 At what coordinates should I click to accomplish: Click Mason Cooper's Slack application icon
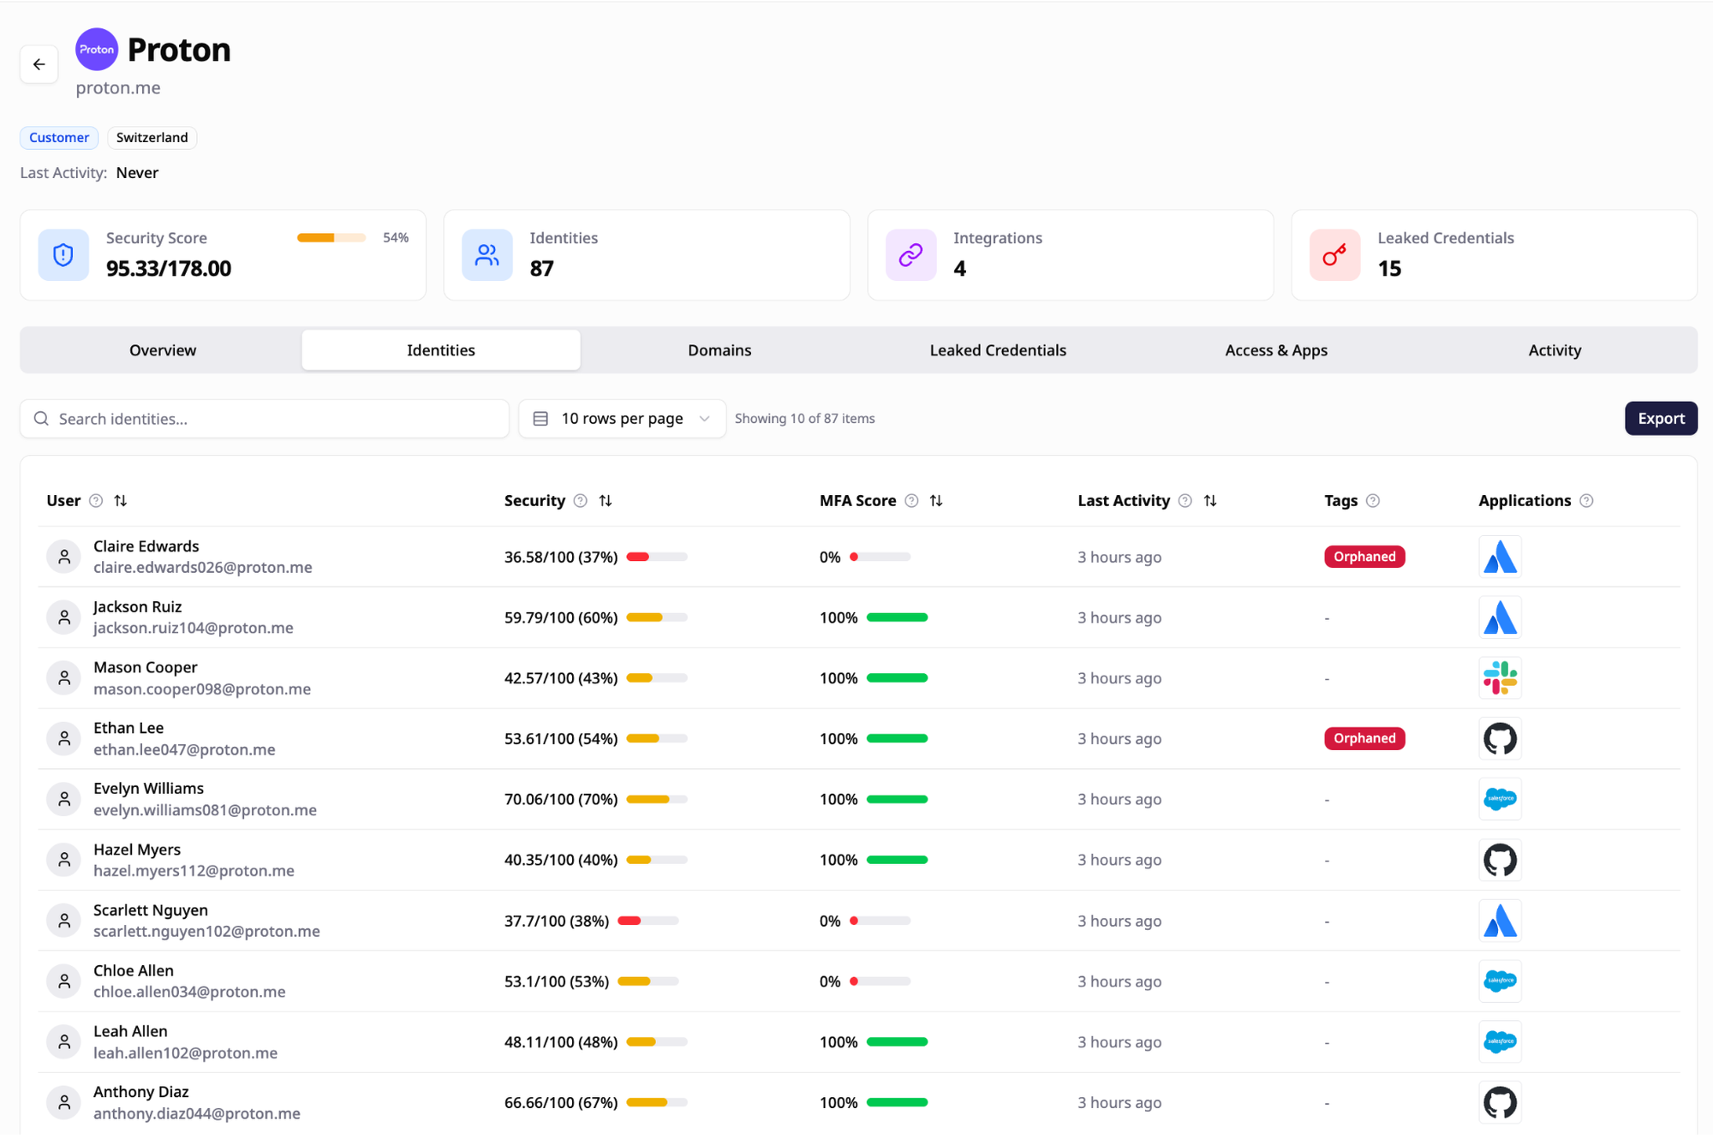pyautogui.click(x=1500, y=678)
